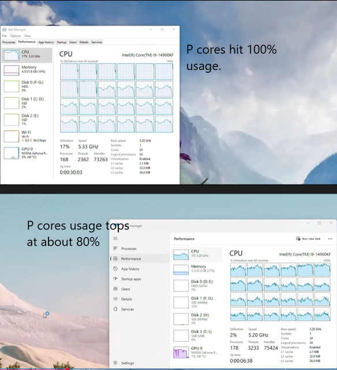This screenshot has width=337, height=370.
Task: Click the Settings gear icon at bottom
Action: click(115, 363)
